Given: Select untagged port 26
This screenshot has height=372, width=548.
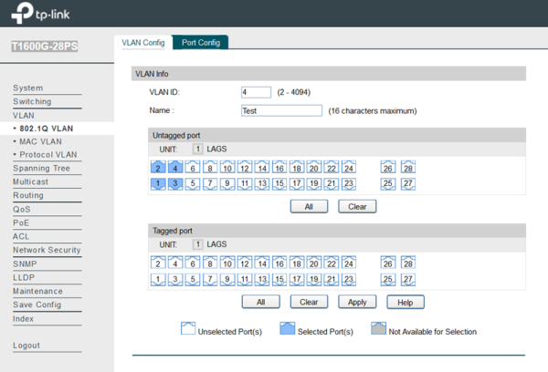Looking at the screenshot, I should click(388, 168).
